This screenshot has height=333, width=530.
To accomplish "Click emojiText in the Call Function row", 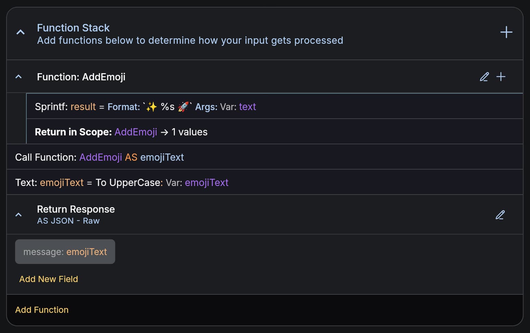I will 162,157.
